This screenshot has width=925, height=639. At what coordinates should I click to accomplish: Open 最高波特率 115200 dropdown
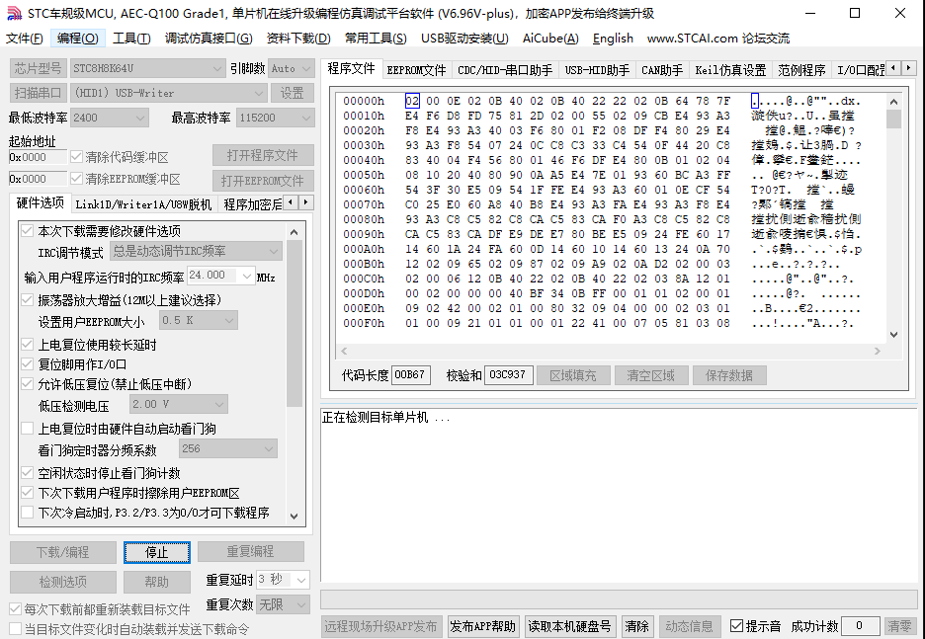[276, 118]
